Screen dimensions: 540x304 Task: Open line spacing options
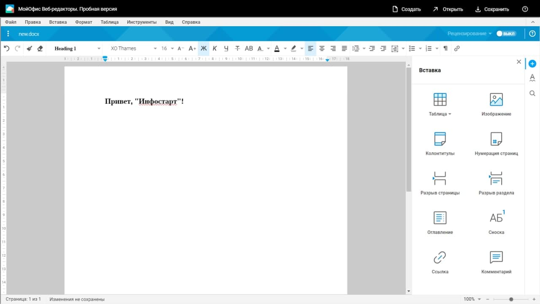coord(356,48)
